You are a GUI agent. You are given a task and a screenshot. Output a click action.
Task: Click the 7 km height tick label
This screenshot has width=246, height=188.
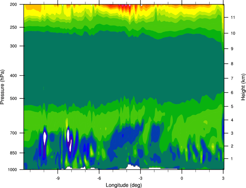point(232,78)
